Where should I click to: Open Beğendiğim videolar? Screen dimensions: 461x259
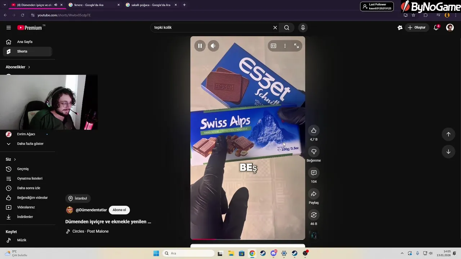(x=27, y=198)
